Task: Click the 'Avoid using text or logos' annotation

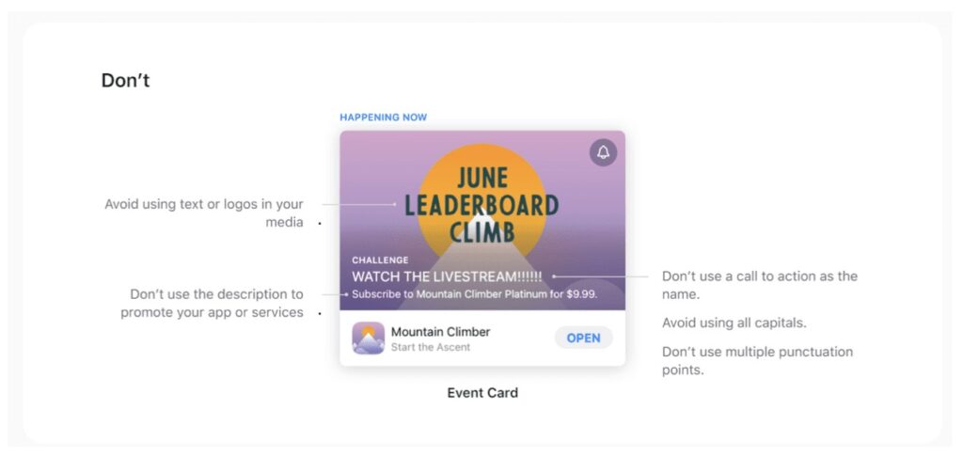Action: [204, 213]
